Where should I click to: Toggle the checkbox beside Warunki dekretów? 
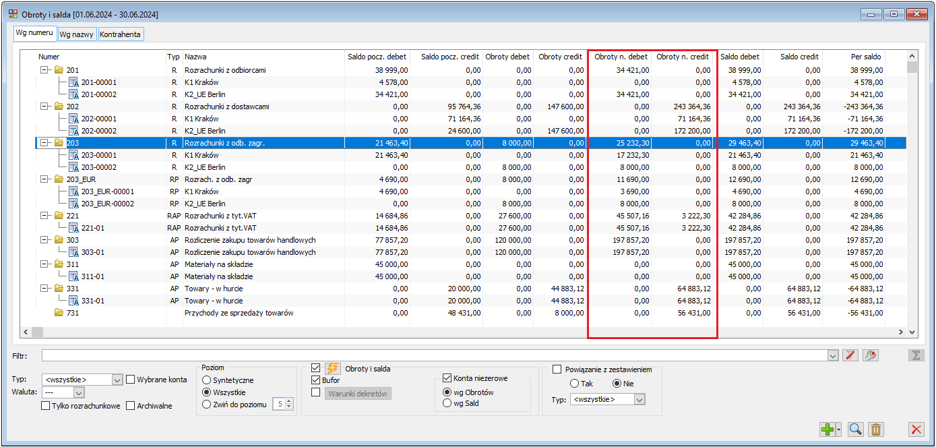point(315,392)
